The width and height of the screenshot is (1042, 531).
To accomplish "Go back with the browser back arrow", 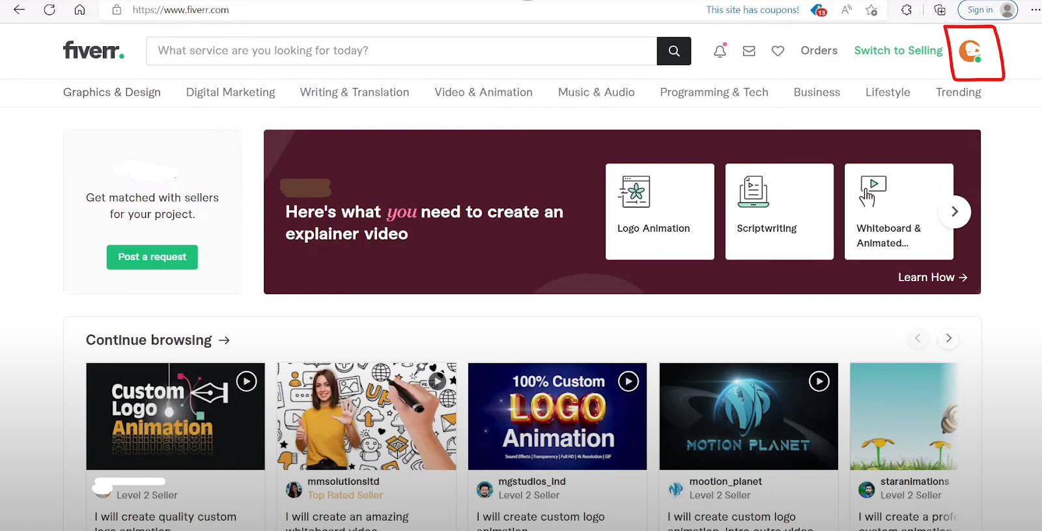I will click(x=19, y=10).
